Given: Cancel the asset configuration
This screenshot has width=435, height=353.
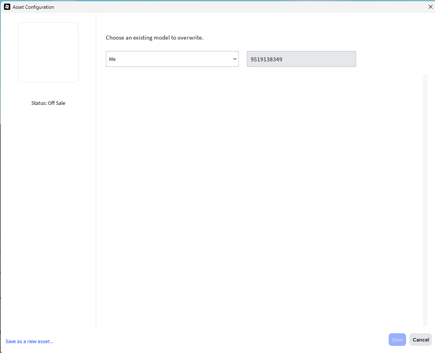Looking at the screenshot, I should (421, 340).
